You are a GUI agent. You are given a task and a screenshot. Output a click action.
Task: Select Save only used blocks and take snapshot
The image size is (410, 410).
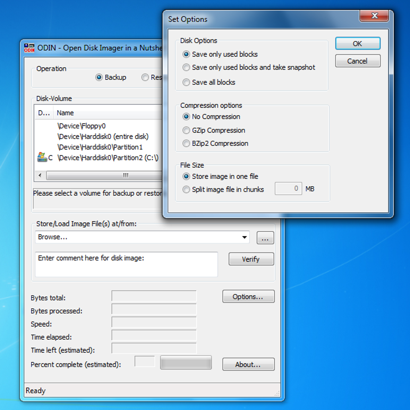click(x=186, y=68)
